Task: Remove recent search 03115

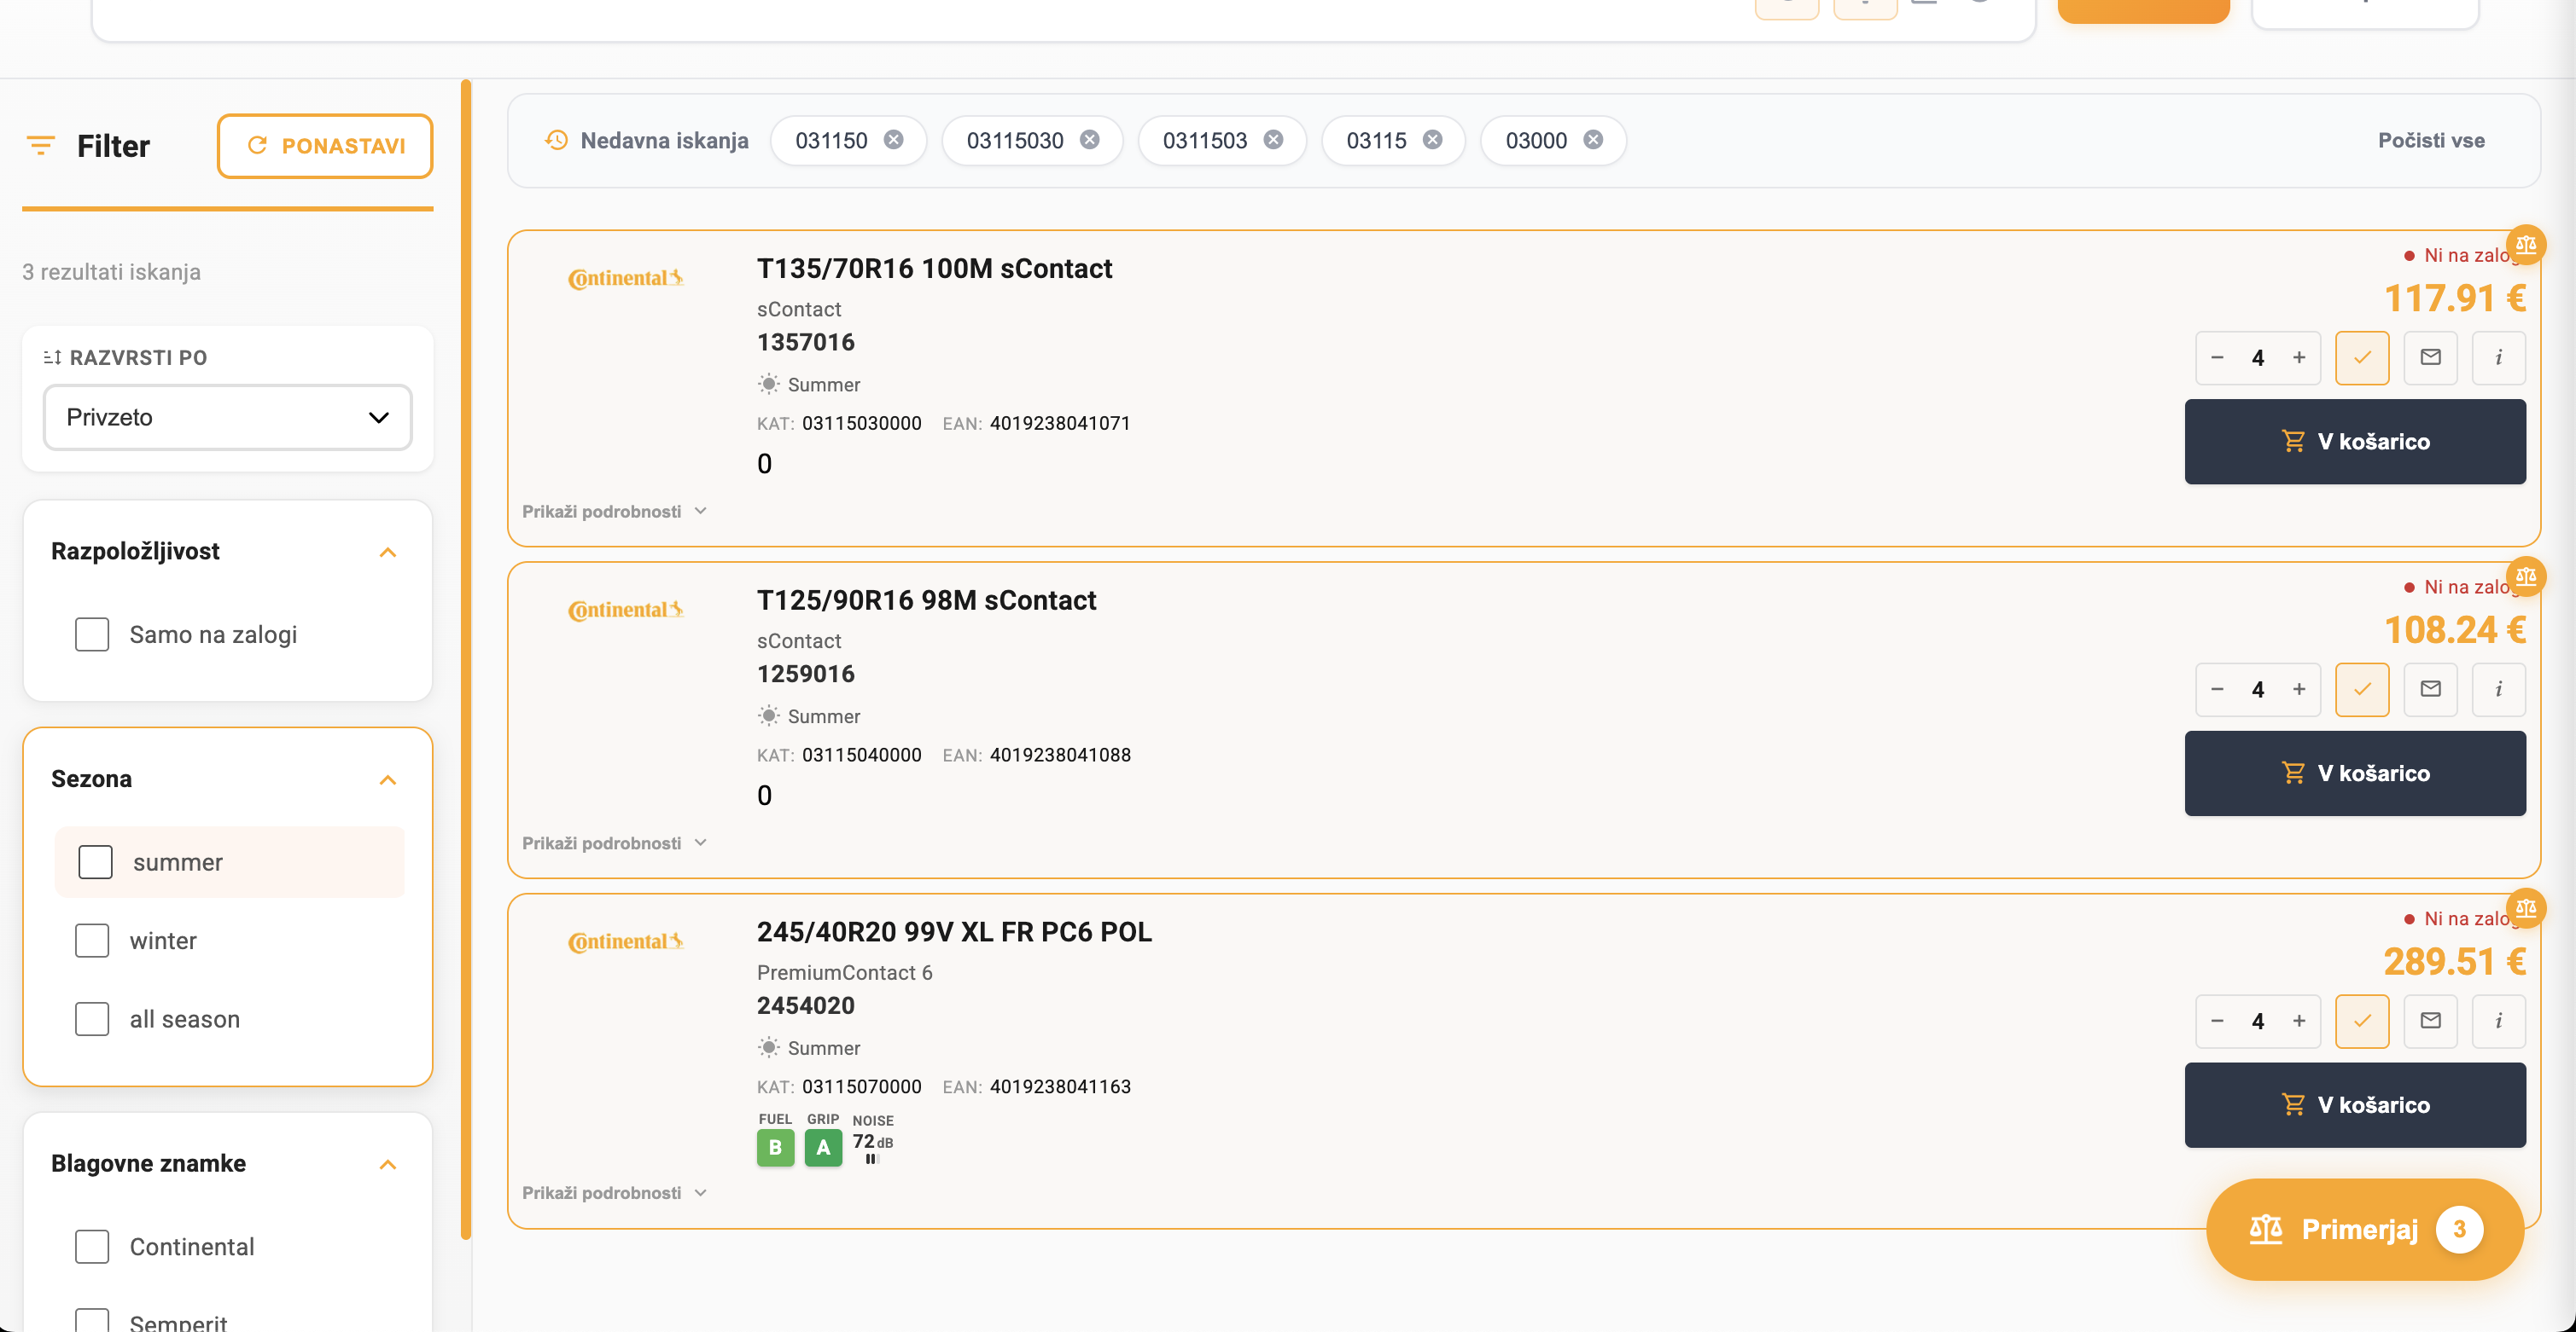Action: pyautogui.click(x=1433, y=140)
